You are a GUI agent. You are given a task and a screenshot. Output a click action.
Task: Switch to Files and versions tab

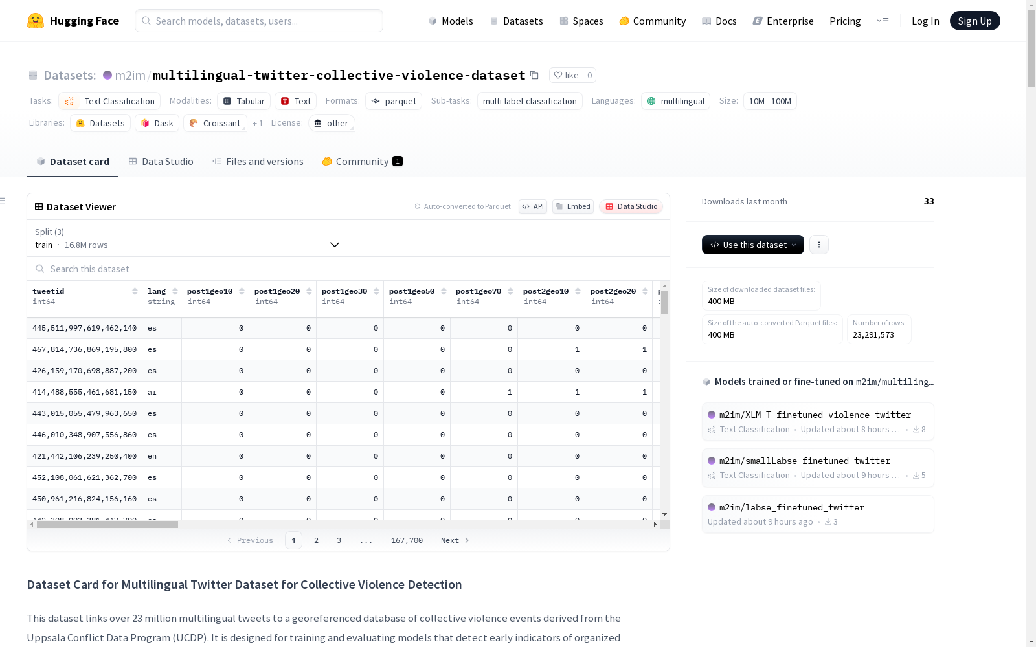[x=258, y=162]
